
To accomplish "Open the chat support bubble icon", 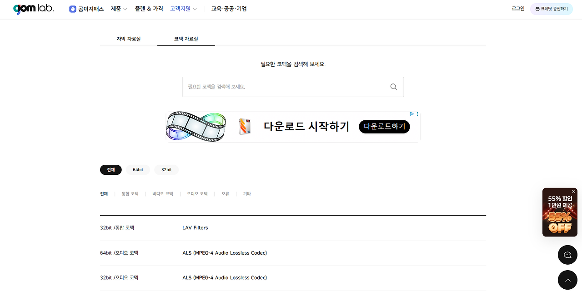I will (x=567, y=255).
